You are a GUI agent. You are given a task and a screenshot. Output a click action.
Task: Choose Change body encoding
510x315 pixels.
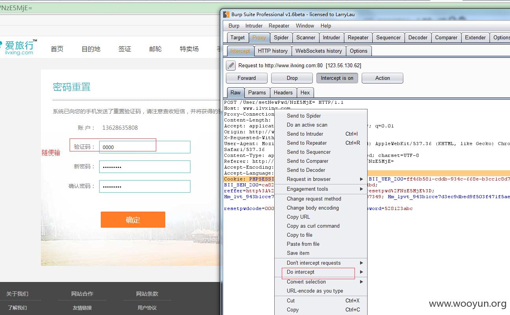(321, 208)
